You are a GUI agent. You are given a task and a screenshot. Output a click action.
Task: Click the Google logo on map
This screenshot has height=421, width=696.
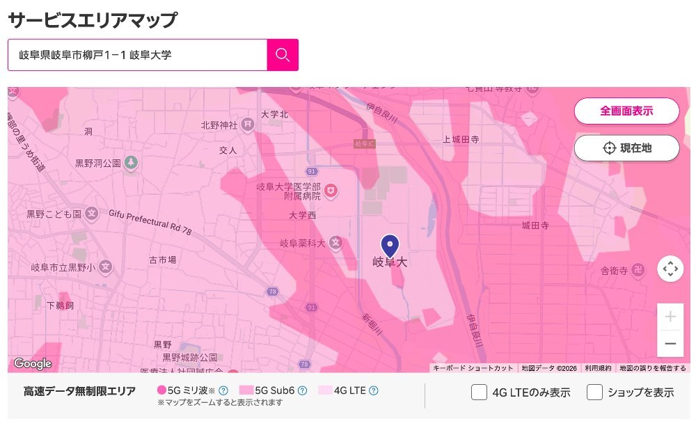point(33,364)
